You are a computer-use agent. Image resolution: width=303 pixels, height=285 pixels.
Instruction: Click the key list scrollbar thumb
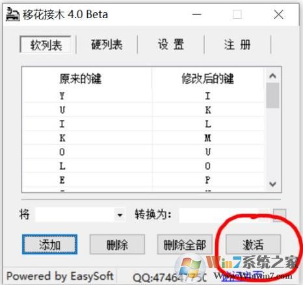tap(272, 95)
